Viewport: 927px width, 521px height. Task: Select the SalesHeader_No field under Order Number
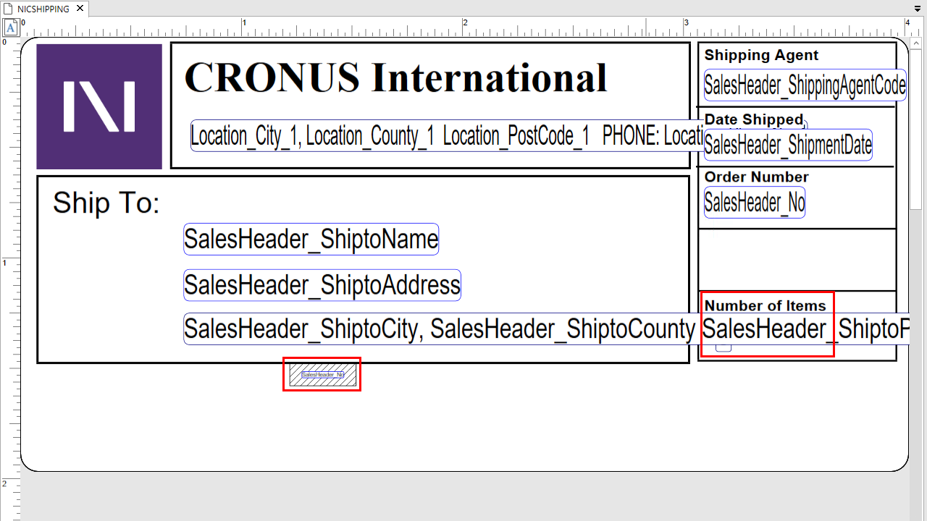click(754, 203)
